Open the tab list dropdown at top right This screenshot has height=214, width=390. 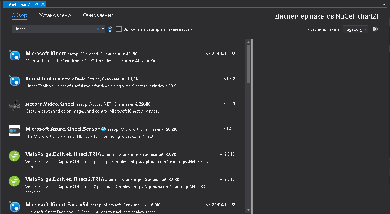(x=384, y=5)
